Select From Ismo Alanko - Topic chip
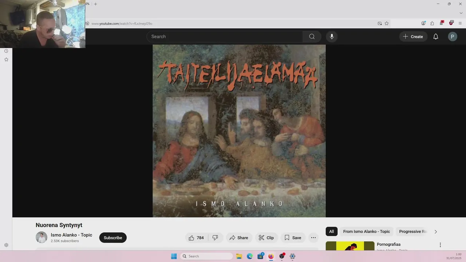466x262 pixels. [367, 231]
